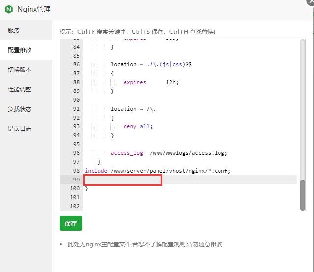Click the access_log directive line
This screenshot has width=314, height=272.
pos(169,153)
